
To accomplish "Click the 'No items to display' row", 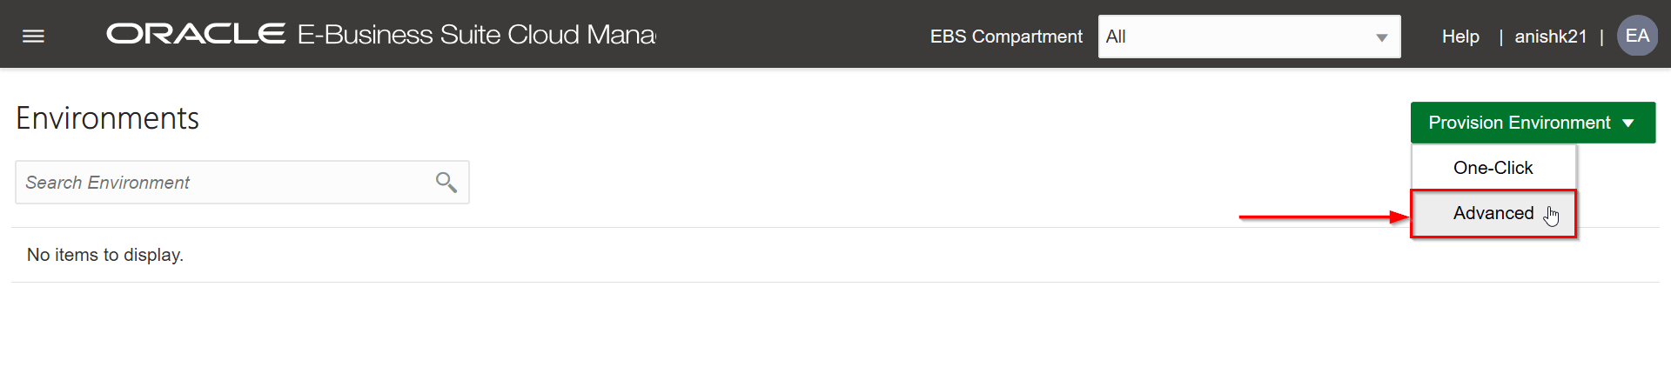I will pyautogui.click(x=105, y=255).
